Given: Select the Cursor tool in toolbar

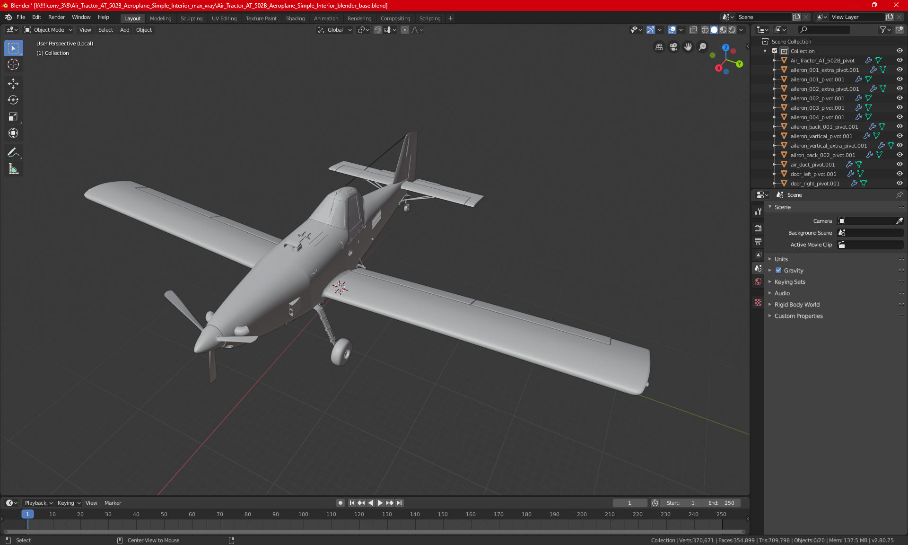Looking at the screenshot, I should point(13,65).
